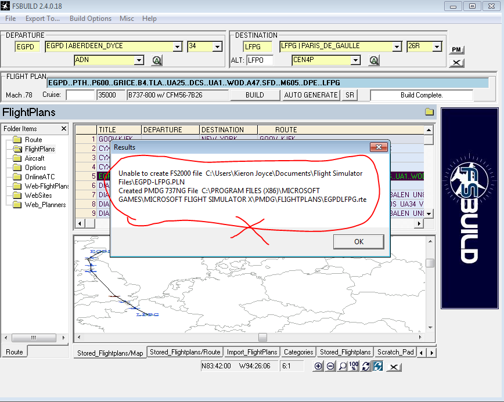Click the empty Cruise input field

coord(80,95)
